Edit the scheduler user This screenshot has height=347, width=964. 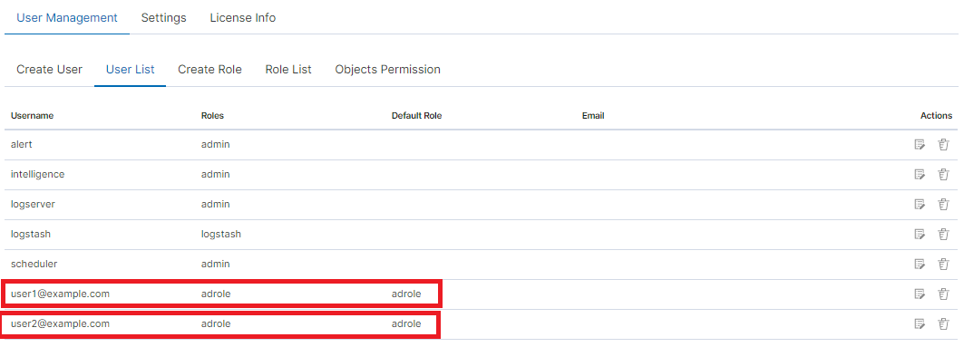click(920, 264)
